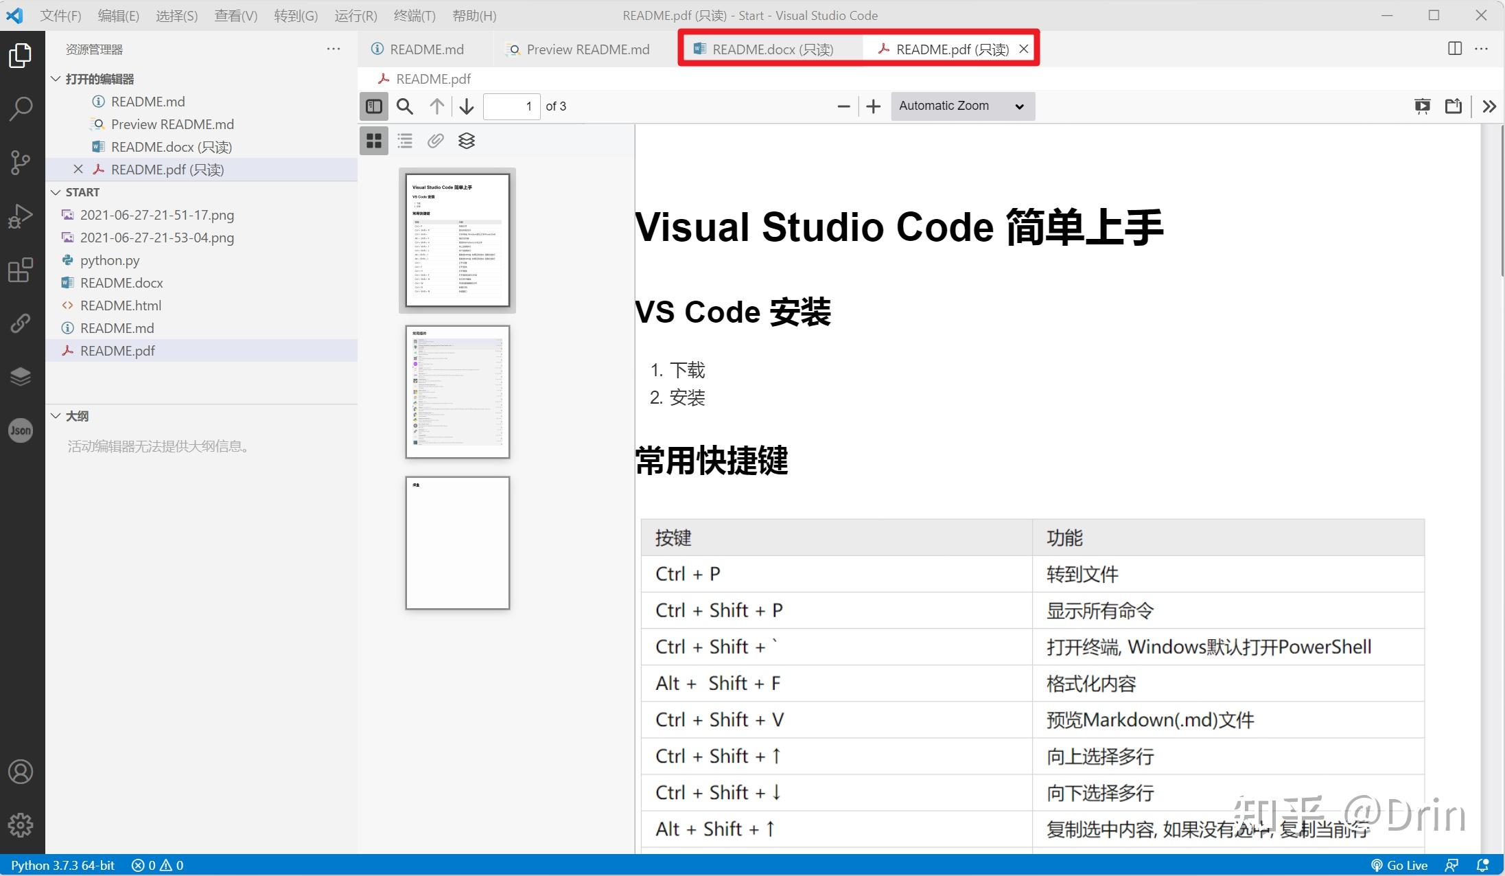This screenshot has width=1505, height=876.
Task: Click the PDF page number field
Action: (x=511, y=106)
